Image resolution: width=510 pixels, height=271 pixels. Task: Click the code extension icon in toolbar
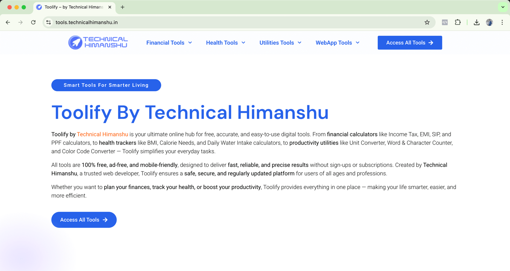coord(445,22)
